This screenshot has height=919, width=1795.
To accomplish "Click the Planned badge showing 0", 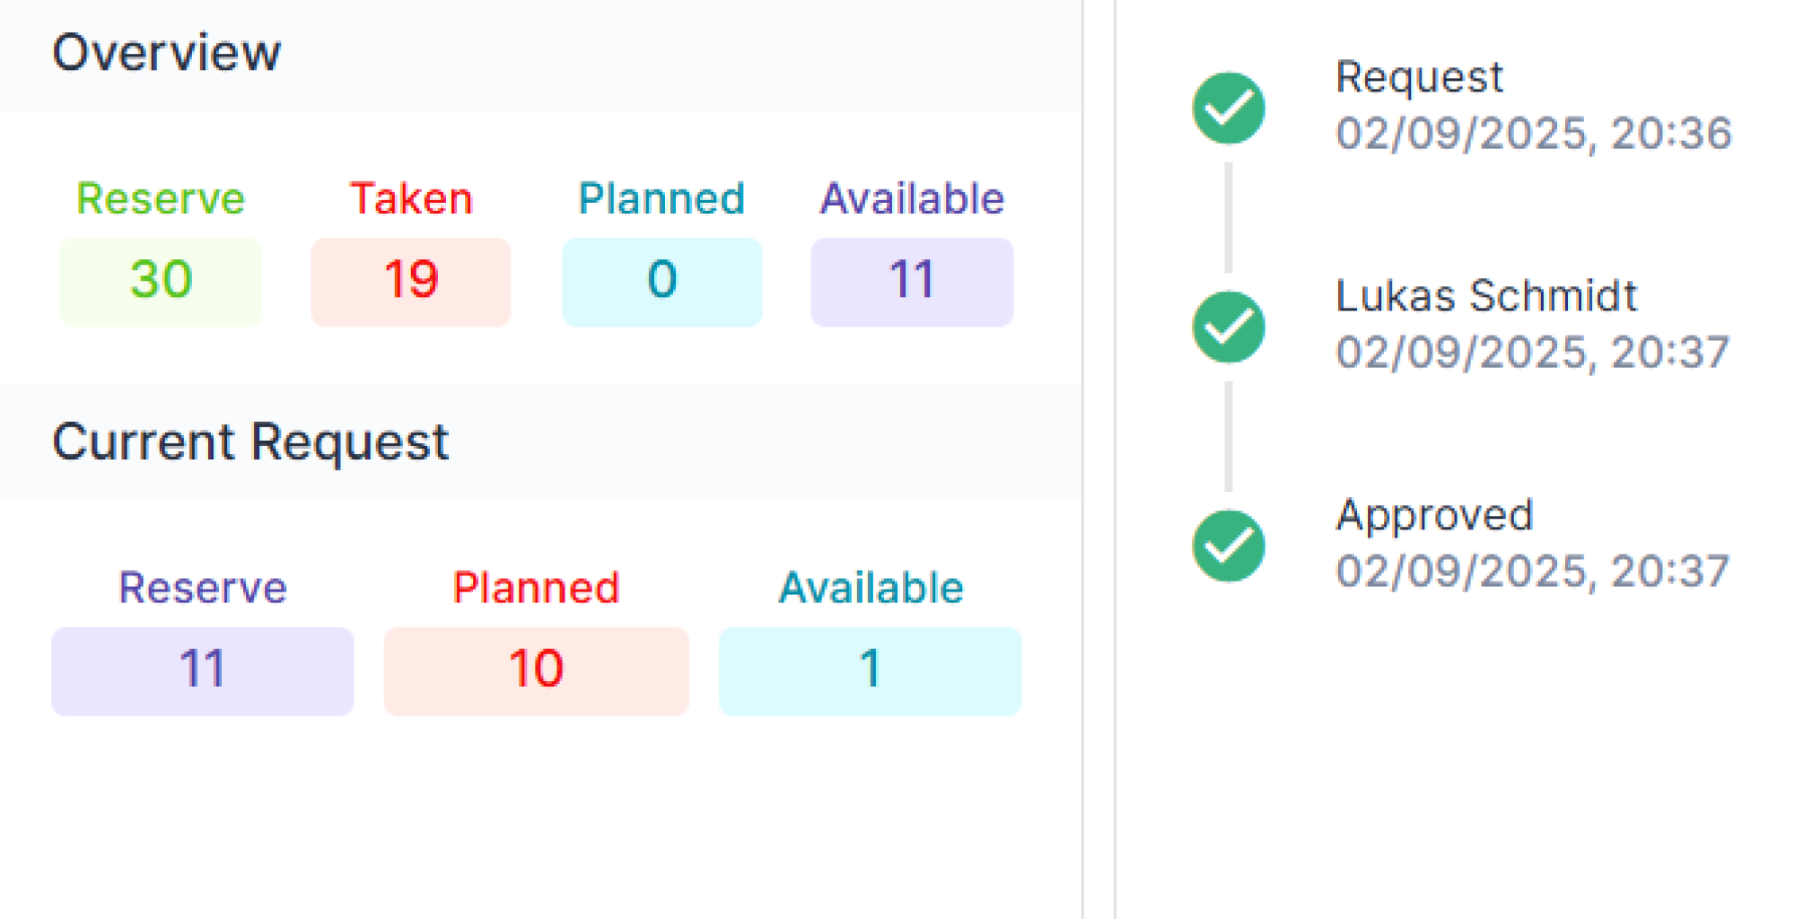I will 661,279.
